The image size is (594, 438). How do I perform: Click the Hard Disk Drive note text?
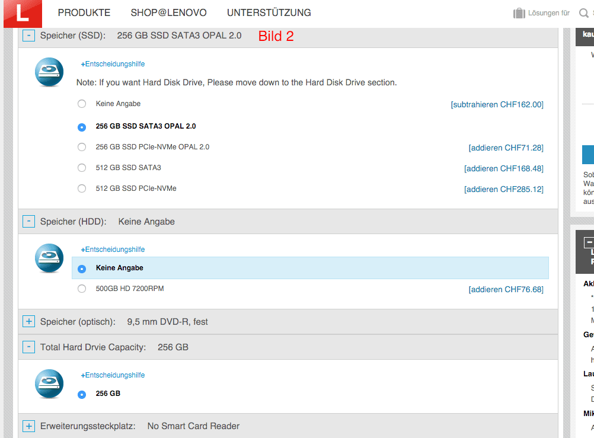[x=237, y=82]
